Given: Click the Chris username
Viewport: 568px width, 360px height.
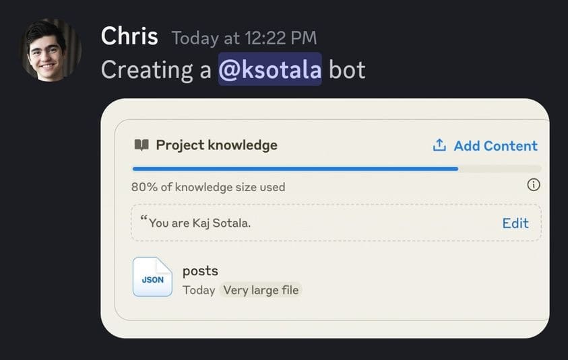Looking at the screenshot, I should (129, 36).
